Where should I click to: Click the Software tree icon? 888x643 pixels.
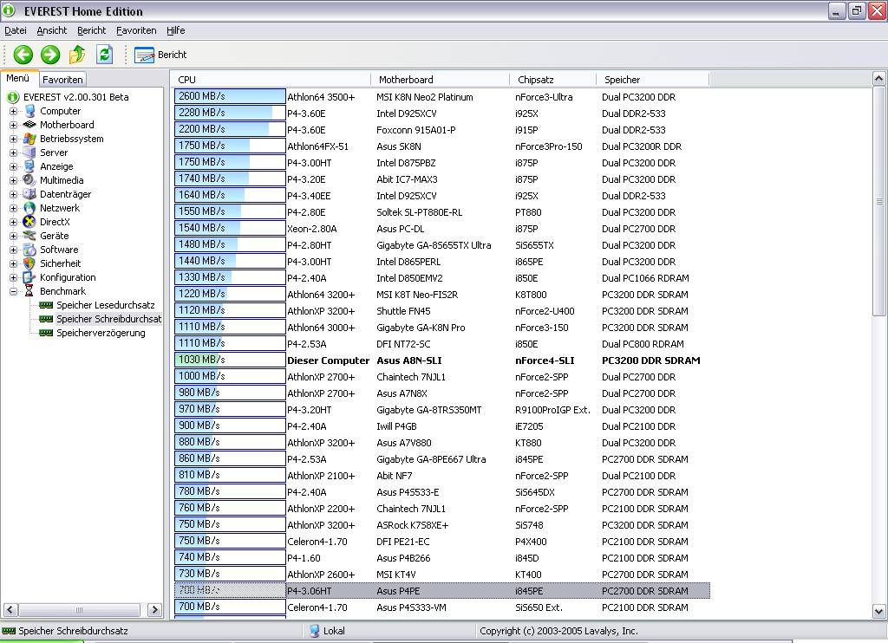pyautogui.click(x=29, y=250)
